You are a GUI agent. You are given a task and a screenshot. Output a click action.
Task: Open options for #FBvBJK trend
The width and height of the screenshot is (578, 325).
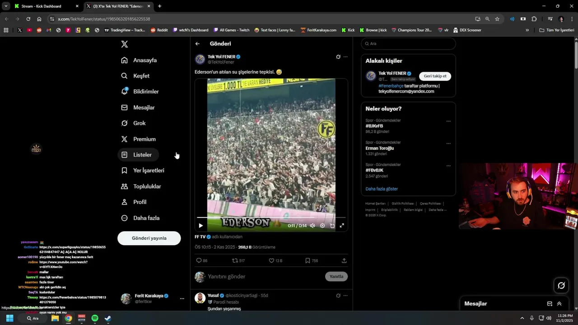(448, 165)
